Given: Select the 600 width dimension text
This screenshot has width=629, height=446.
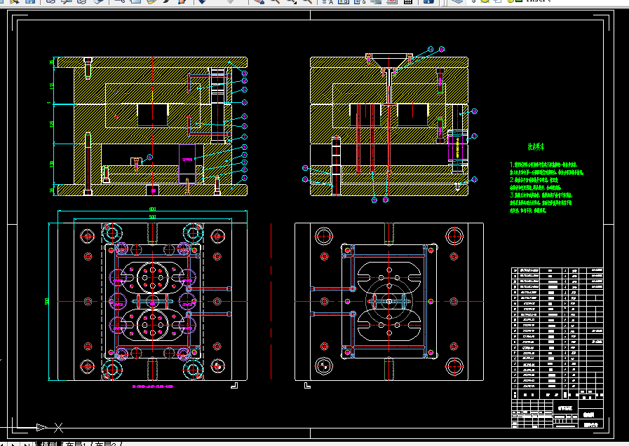Looking at the screenshot, I should [152, 209].
